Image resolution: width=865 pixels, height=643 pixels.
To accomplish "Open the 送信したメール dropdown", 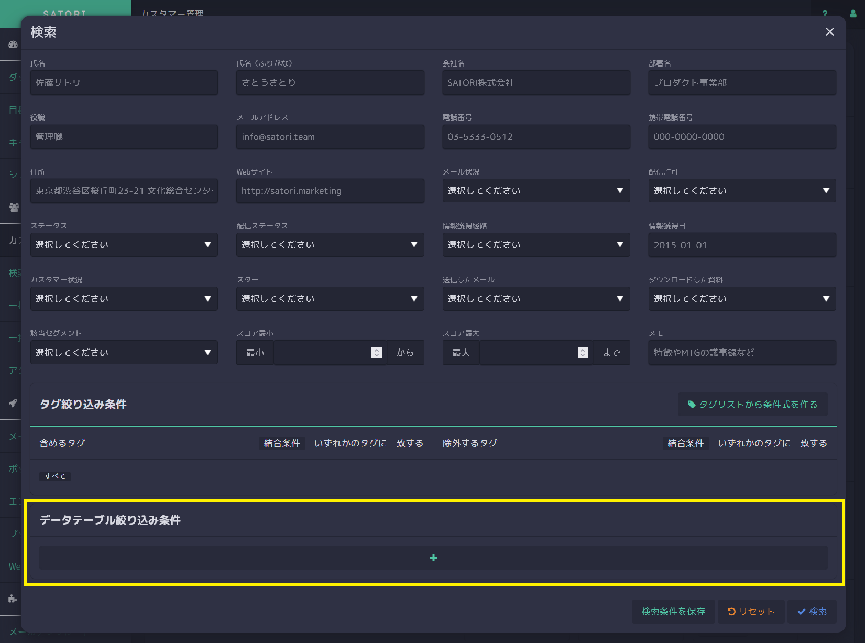I will (536, 299).
